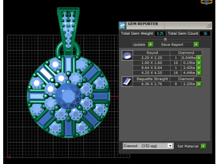Click the Save Report button label
Viewport: 219px width, 164px height.
pos(172,45)
